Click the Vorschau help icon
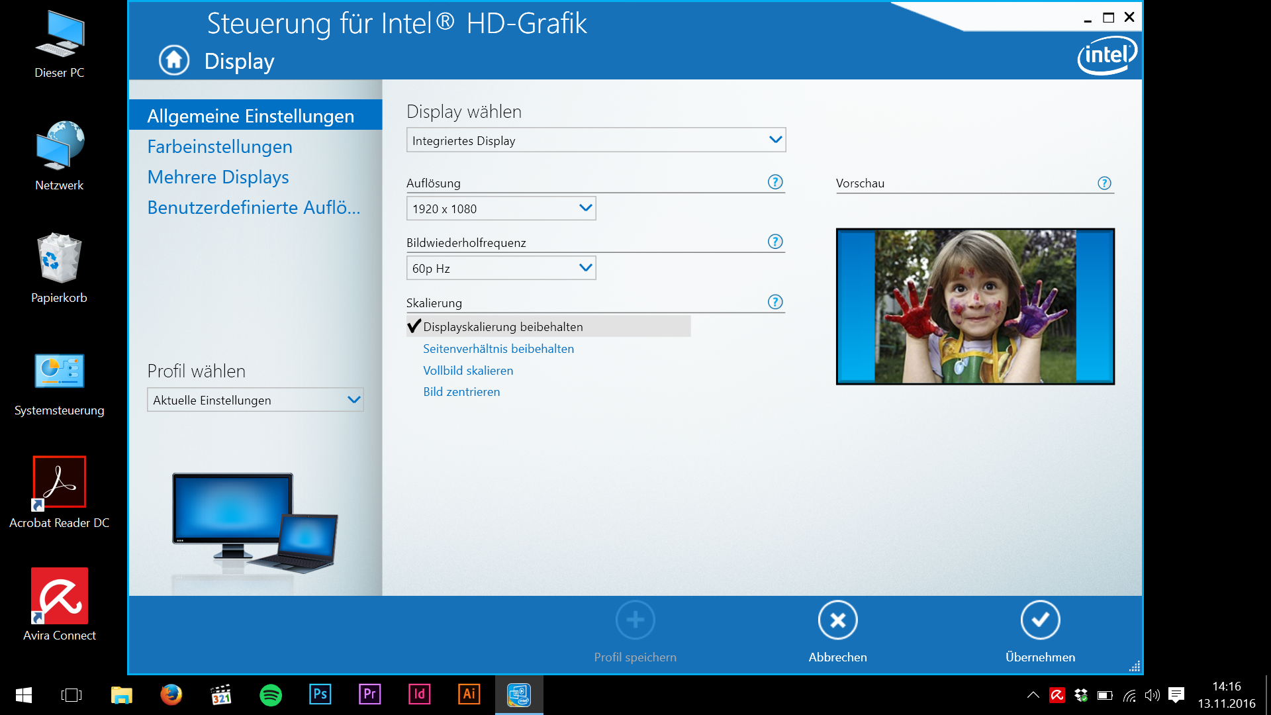This screenshot has height=715, width=1271. (1104, 183)
